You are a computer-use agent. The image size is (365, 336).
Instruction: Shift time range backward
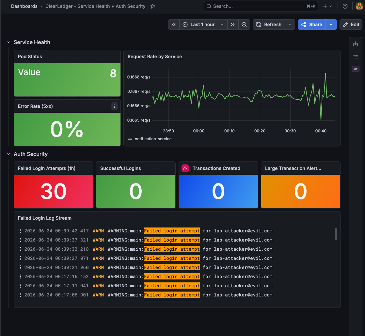[174, 25]
